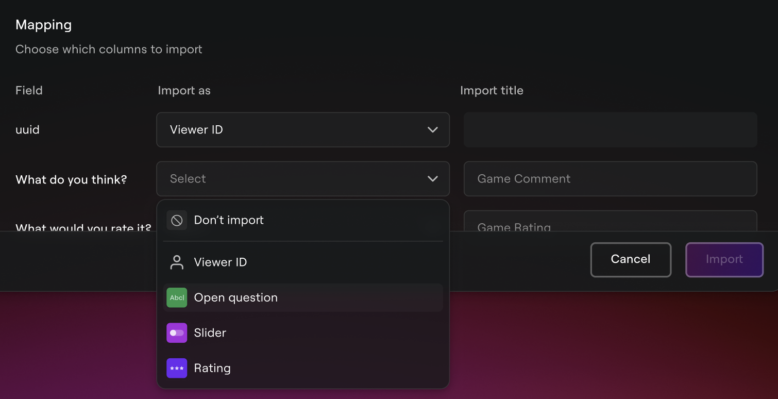Click the Viewer ID person icon
This screenshot has width=778, height=399.
(177, 262)
